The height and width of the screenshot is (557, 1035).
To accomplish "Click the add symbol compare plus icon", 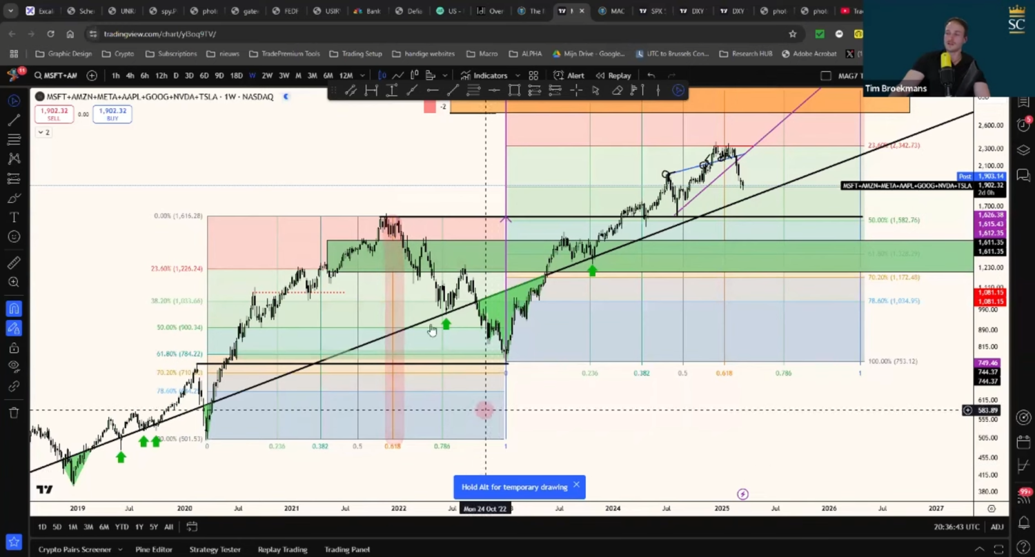I will click(x=92, y=75).
